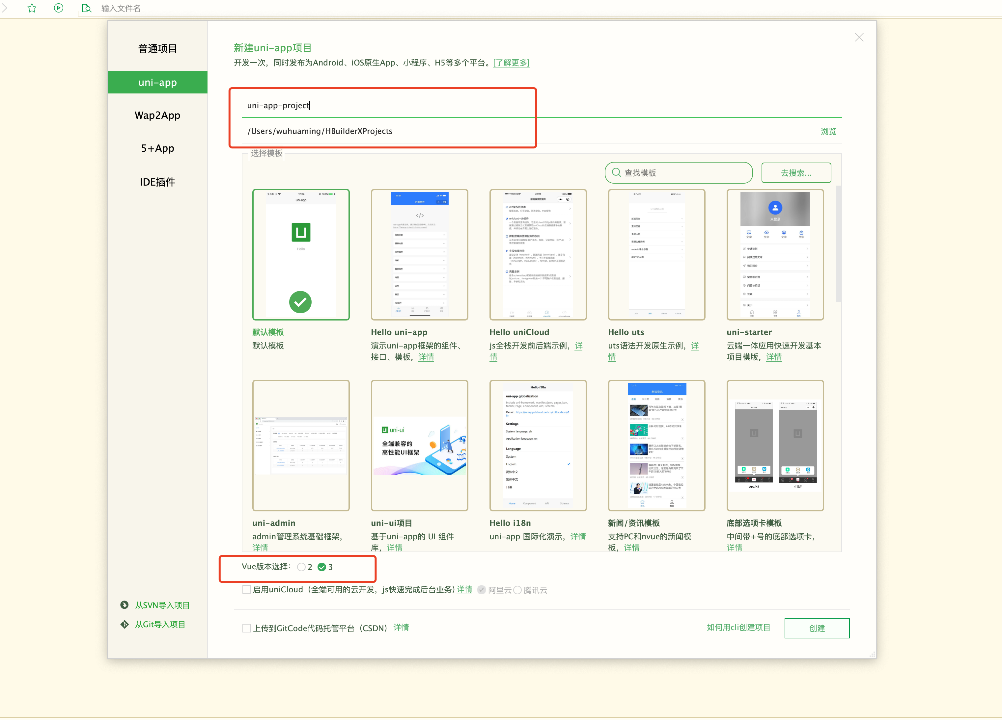
Task: Select the Hello i18n template thumbnail
Action: 538,446
